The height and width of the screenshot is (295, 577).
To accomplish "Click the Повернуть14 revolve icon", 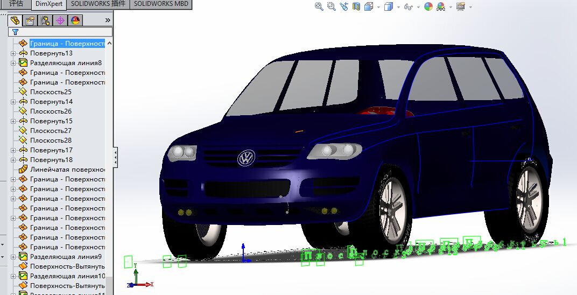I will (x=23, y=102).
